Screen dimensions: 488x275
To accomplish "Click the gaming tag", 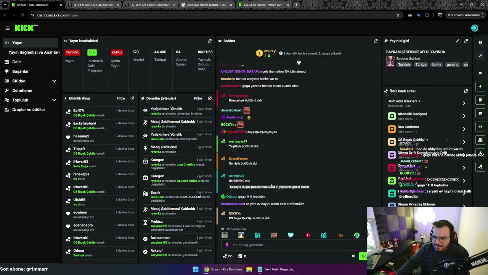I will click(453, 65).
